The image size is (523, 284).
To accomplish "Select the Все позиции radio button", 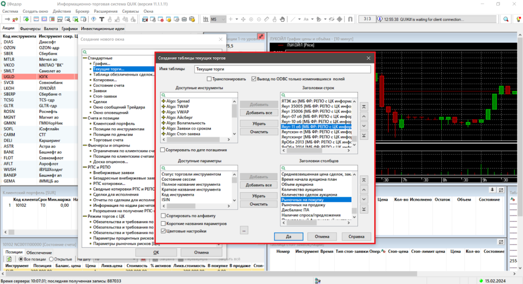I will (20, 259).
